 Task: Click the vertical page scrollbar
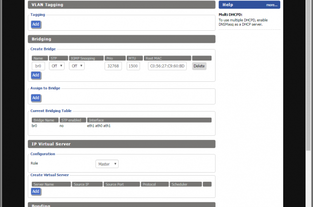pos(309,101)
